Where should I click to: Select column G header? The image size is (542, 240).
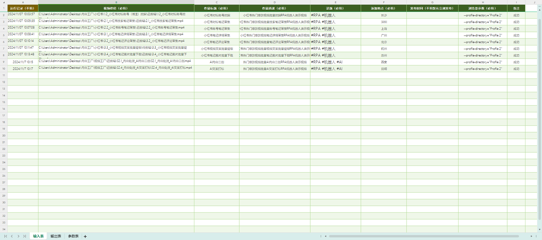(432, 2)
